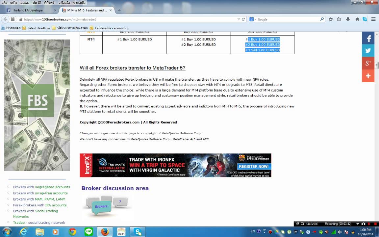Open the downloads arrow icon
379x237 pixels.
pos(348,19)
